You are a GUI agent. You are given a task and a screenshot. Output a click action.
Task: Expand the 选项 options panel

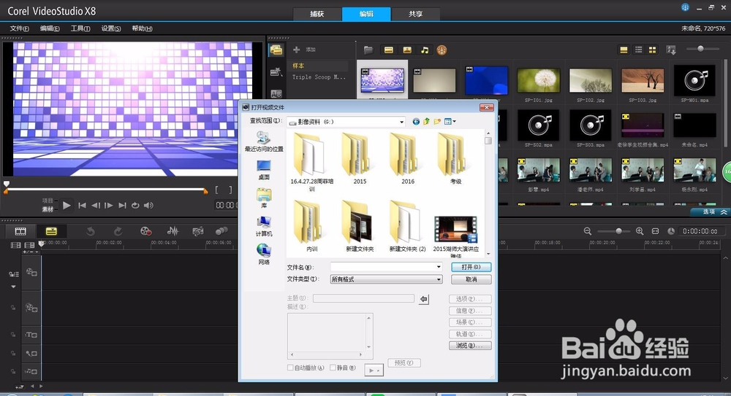click(x=710, y=211)
